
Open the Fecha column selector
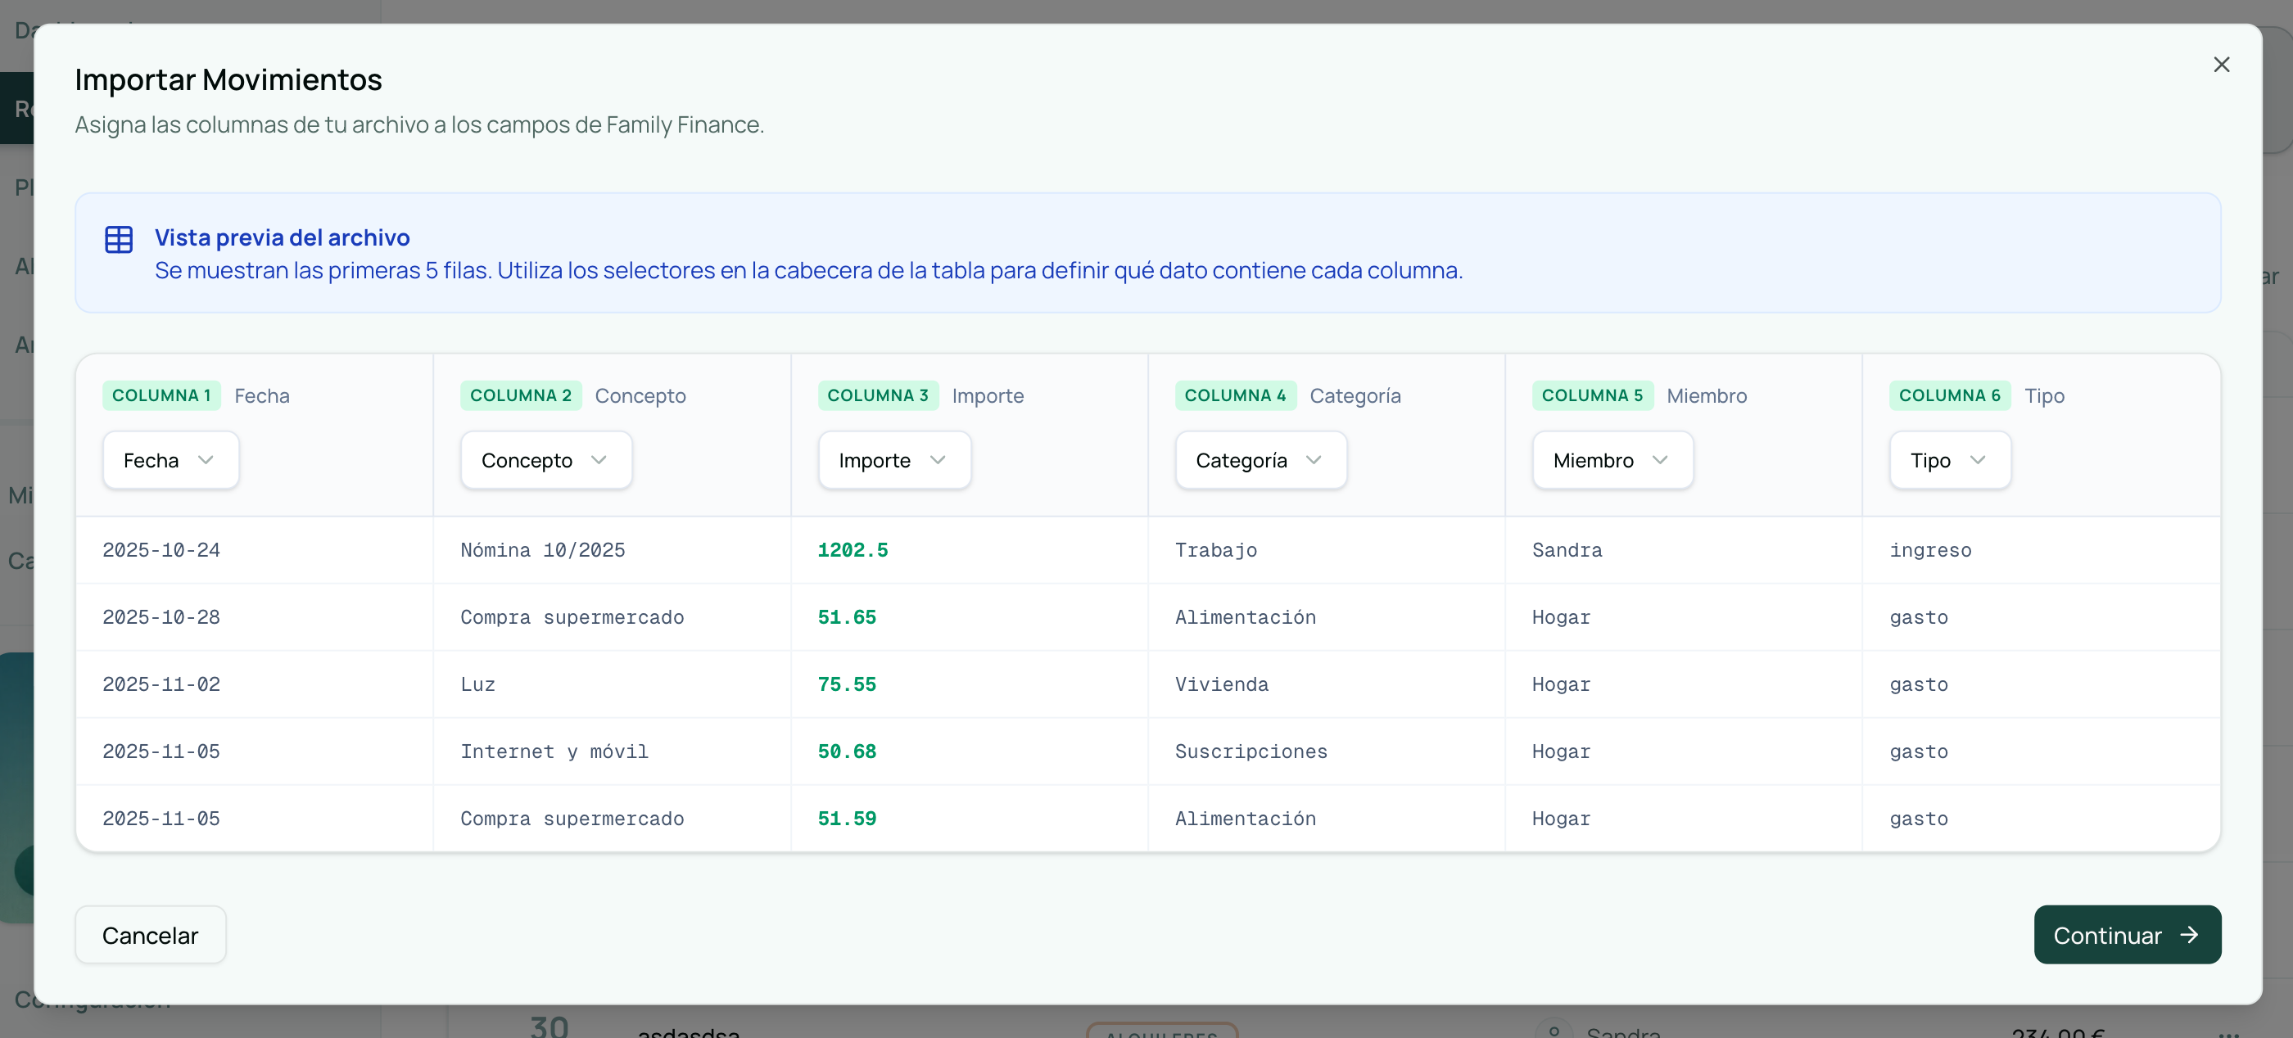click(170, 460)
